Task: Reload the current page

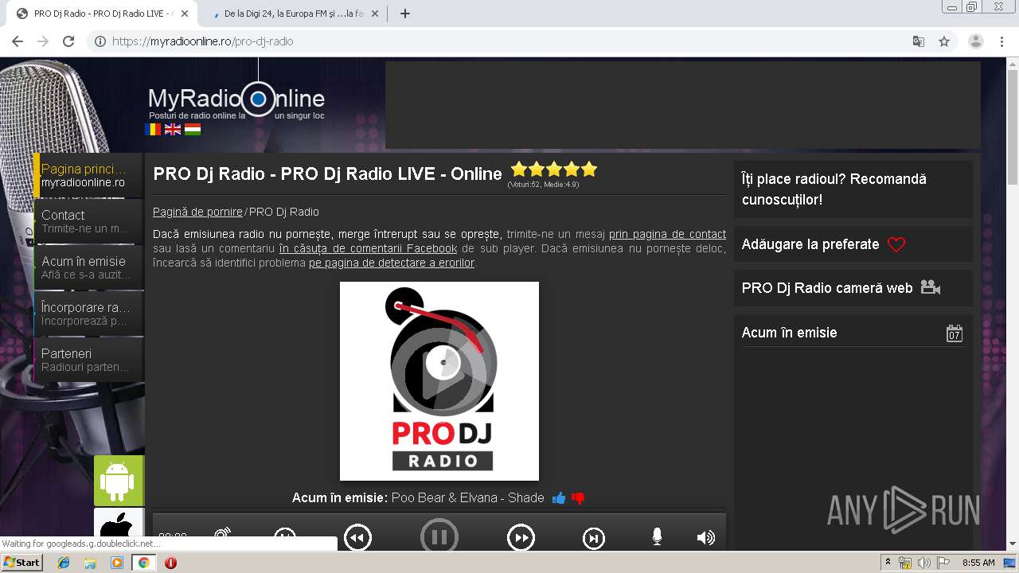Action: tap(68, 41)
